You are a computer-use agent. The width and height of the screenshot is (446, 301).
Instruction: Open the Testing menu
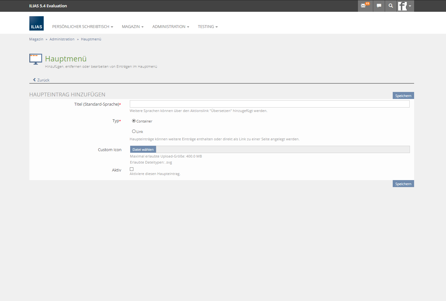(207, 27)
